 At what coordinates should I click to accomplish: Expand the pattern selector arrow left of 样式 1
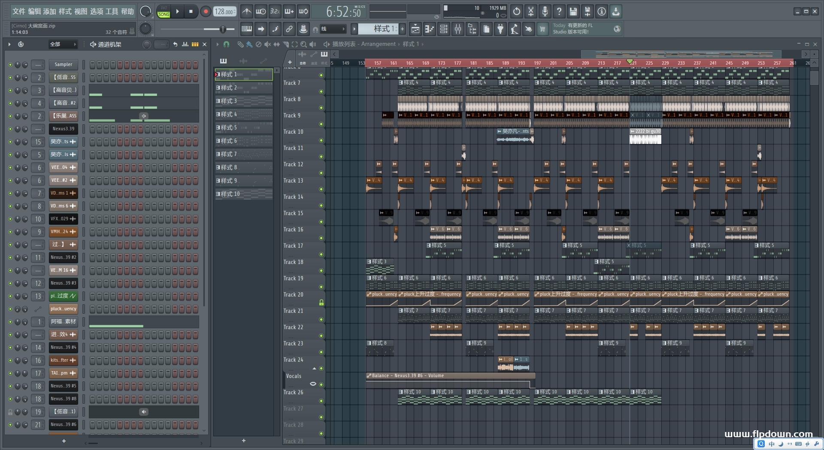click(354, 29)
